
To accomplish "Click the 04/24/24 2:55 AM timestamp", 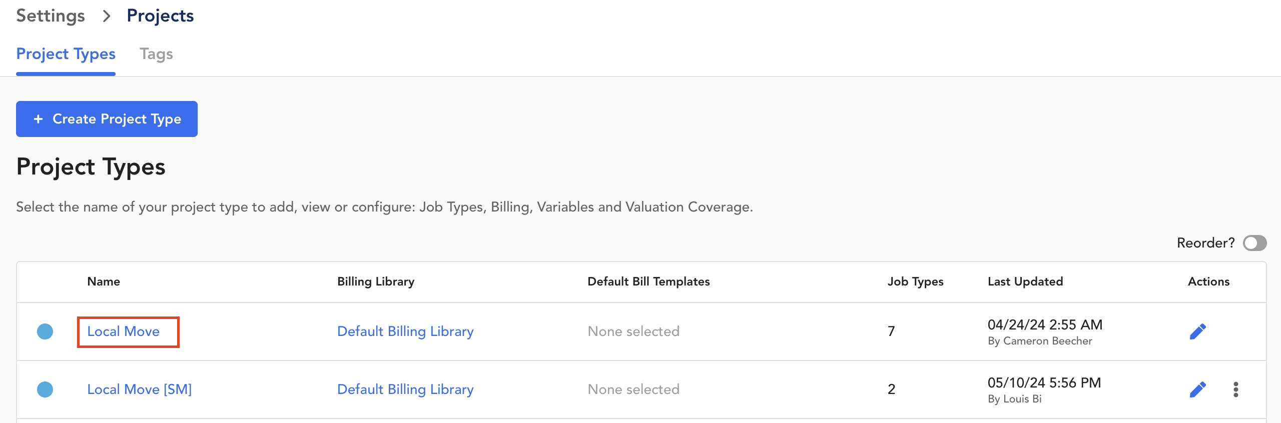I will click(x=1045, y=325).
